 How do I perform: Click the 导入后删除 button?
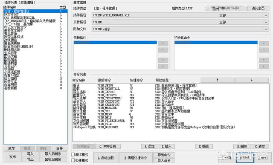[53, 154]
